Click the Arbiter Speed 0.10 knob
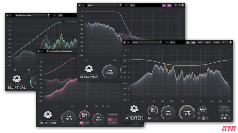The height and width of the screenshot is (133, 238). 203,110
